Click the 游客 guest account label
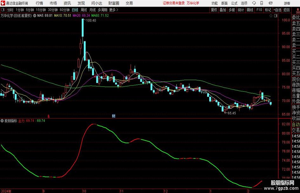The image size is (300, 193). click(x=287, y=3)
